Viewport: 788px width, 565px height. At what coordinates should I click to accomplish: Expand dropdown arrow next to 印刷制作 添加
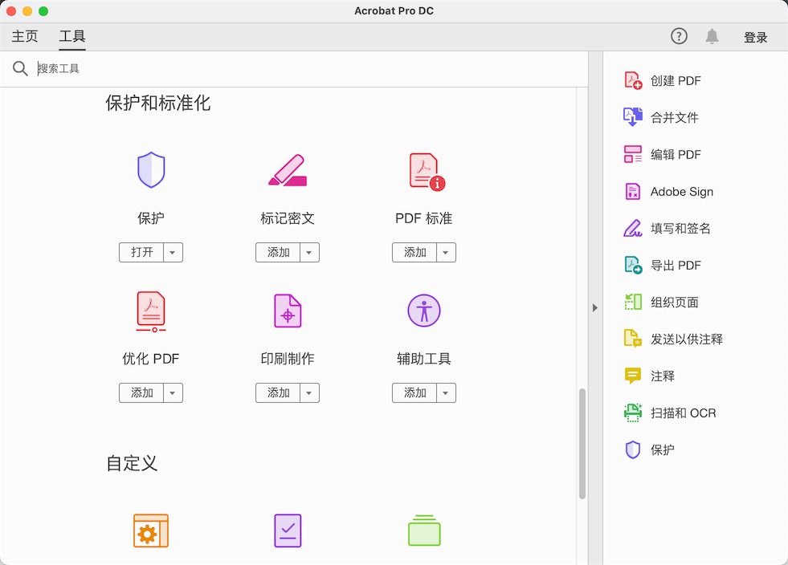[x=309, y=392]
